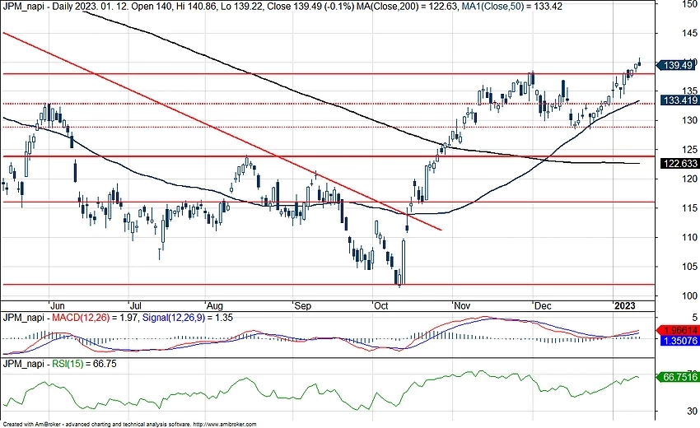Click the Oct month label on time axis
The width and height of the screenshot is (700, 428).
pos(380,306)
